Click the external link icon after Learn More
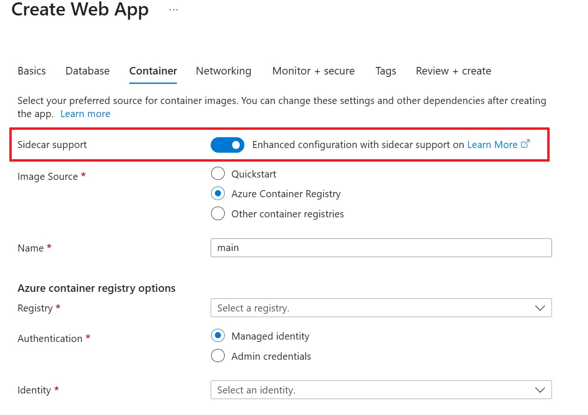Screen dimensions: 588x415 (525, 144)
